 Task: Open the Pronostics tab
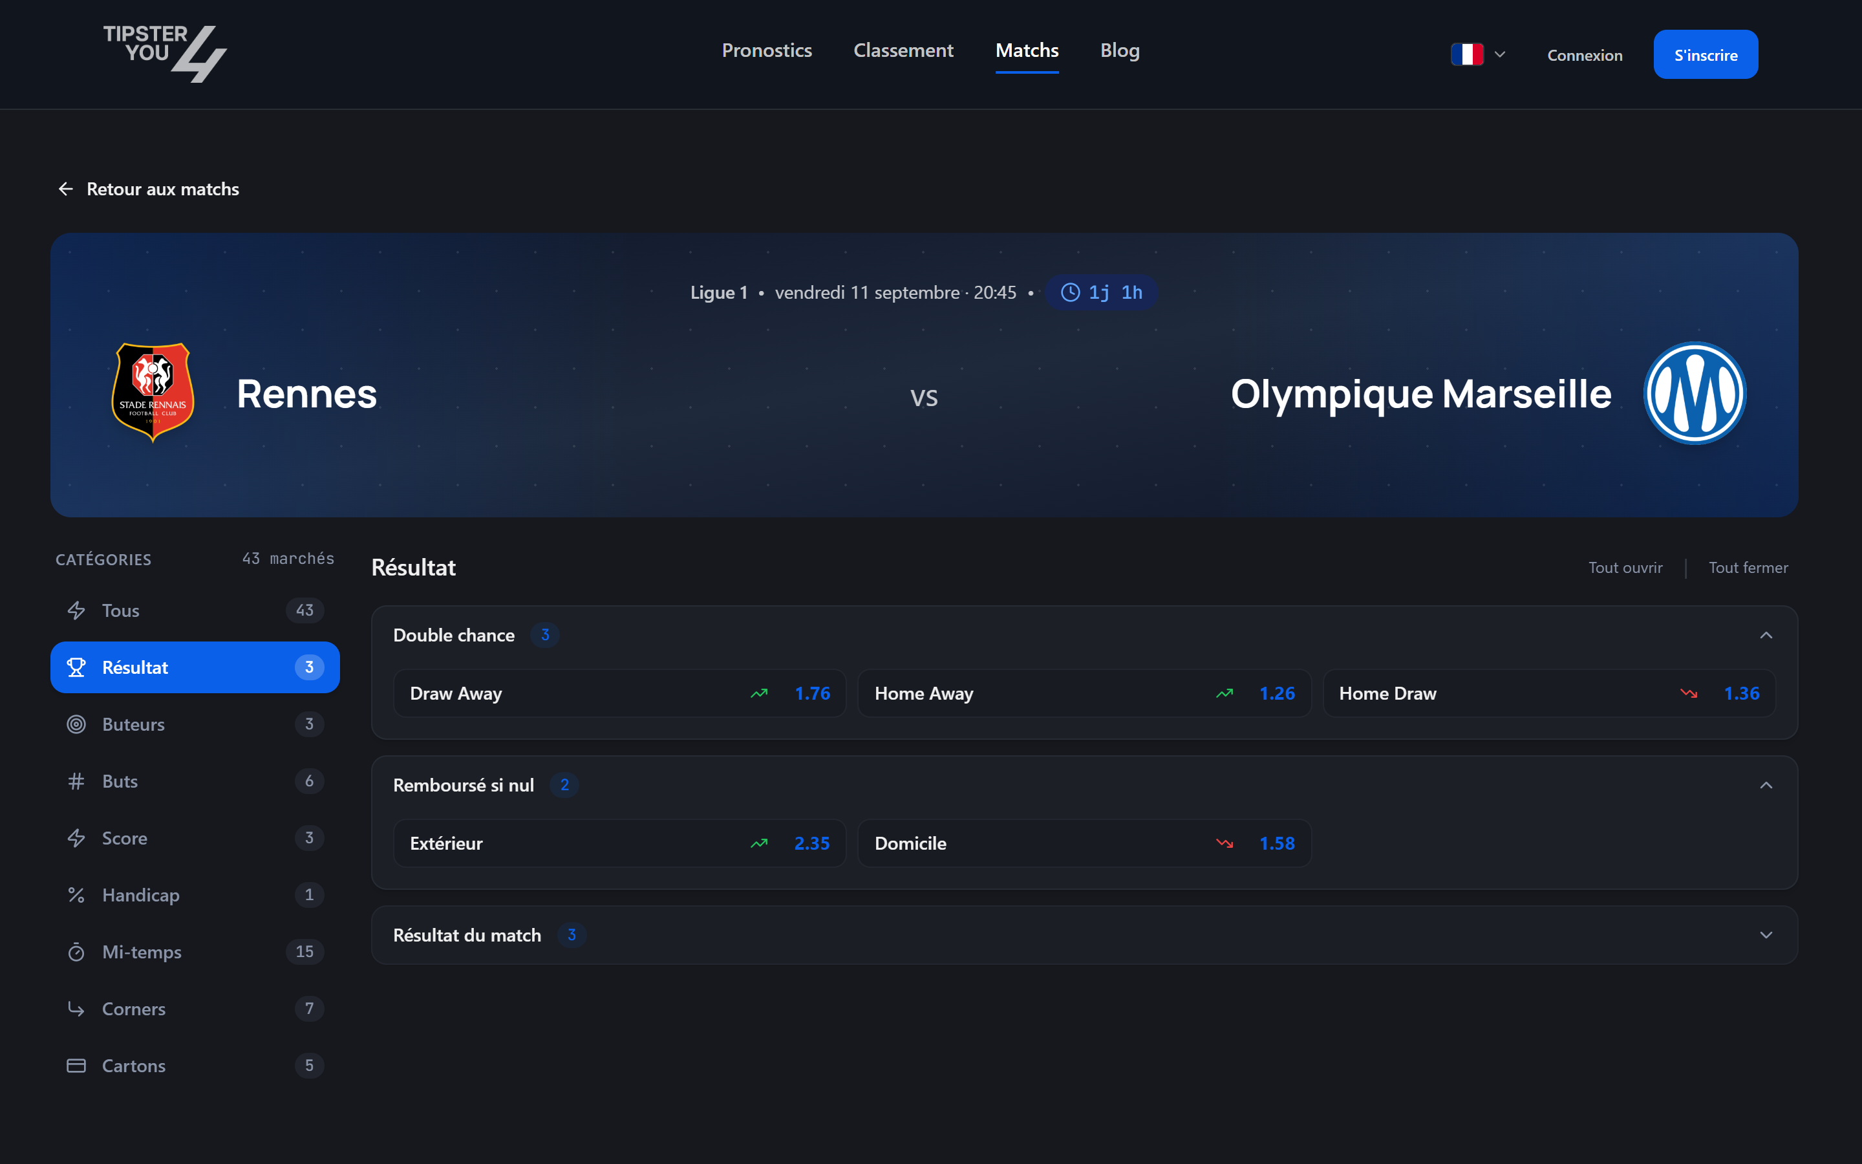click(x=766, y=50)
